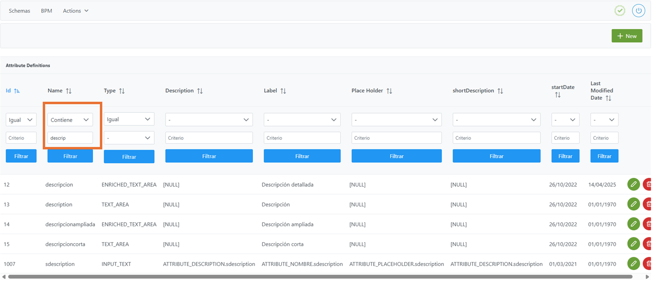This screenshot has height=283, width=652.
Task: Edit the descripcion row with pencil icon
Action: click(633, 184)
